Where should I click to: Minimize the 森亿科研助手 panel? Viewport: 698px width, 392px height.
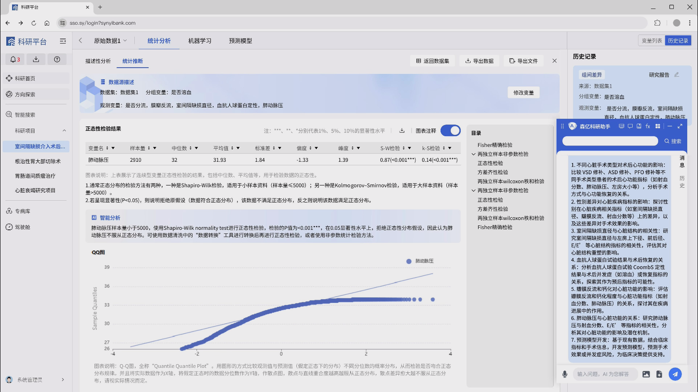[x=671, y=126]
